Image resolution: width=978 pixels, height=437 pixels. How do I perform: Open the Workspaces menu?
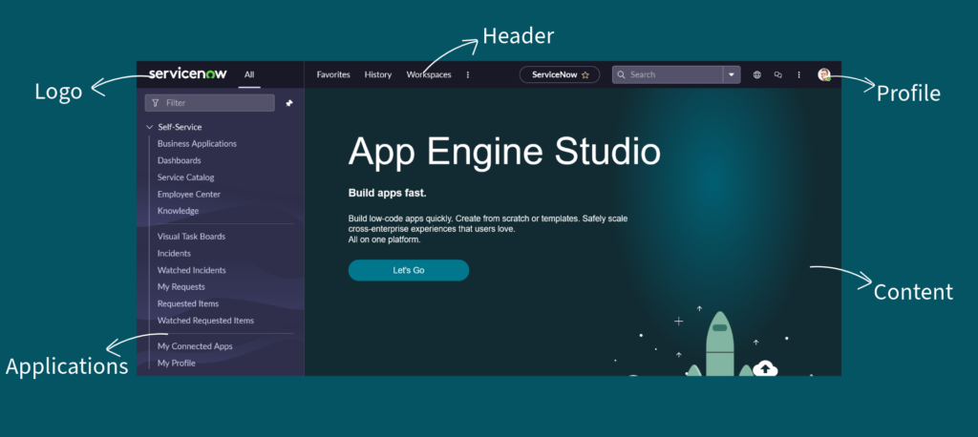[x=429, y=74]
